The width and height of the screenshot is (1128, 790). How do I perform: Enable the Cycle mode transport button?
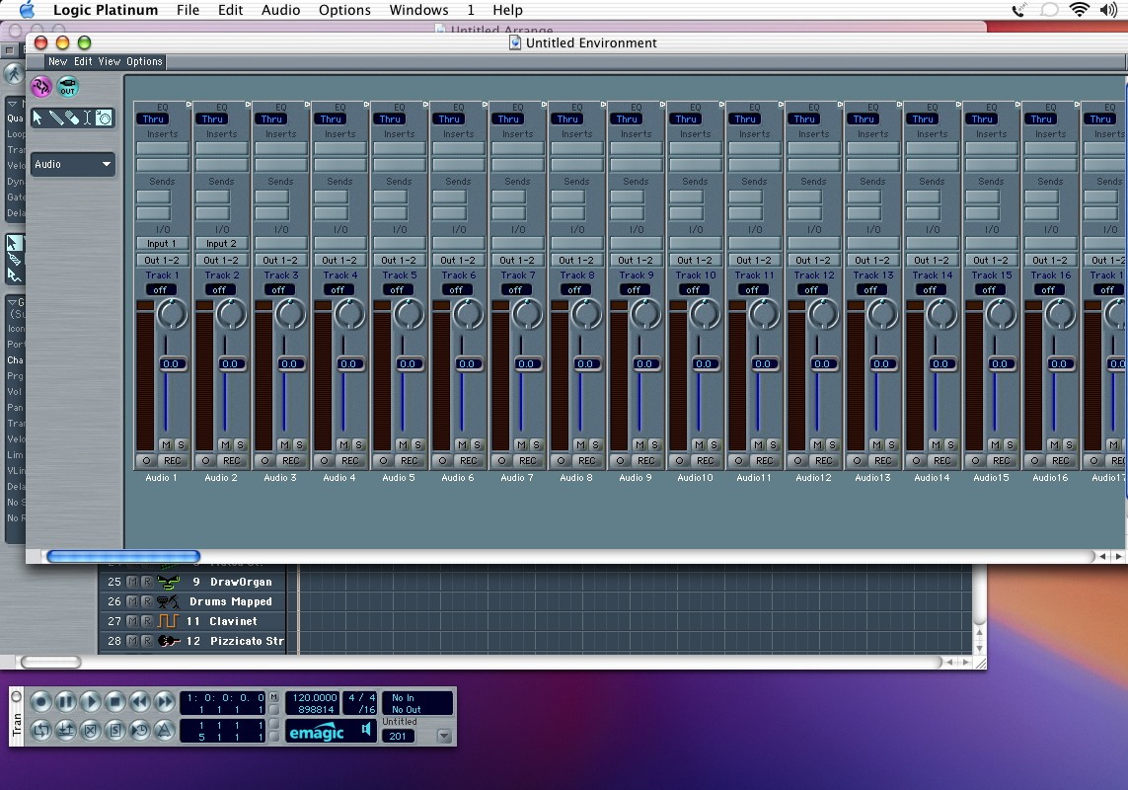click(x=41, y=731)
